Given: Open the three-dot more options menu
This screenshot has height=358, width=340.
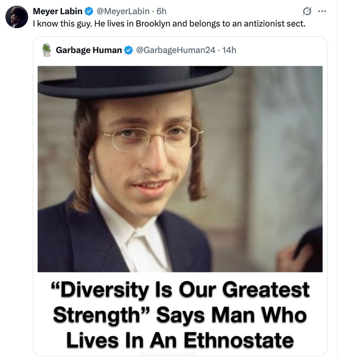Looking at the screenshot, I should [322, 11].
